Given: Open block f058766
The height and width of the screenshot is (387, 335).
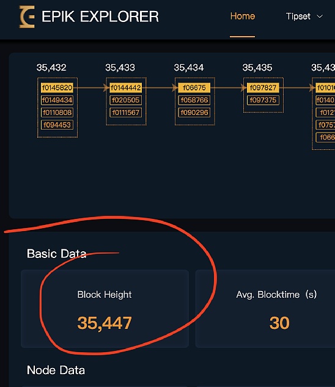Looking at the screenshot, I should tap(194, 100).
